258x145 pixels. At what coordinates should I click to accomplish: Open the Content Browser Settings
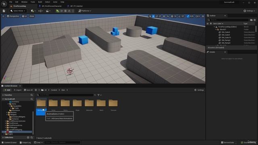(x=199, y=90)
